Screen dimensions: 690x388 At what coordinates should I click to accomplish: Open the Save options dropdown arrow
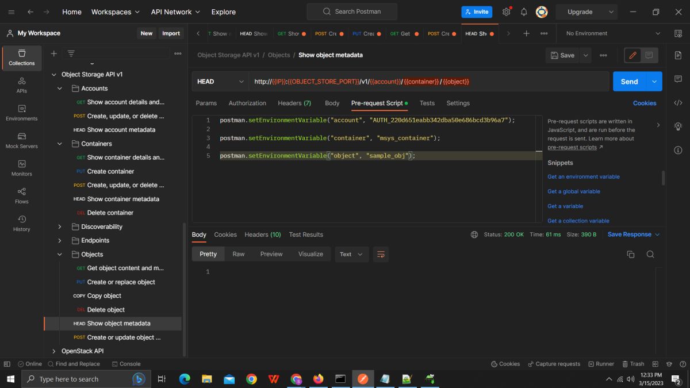[x=586, y=55]
